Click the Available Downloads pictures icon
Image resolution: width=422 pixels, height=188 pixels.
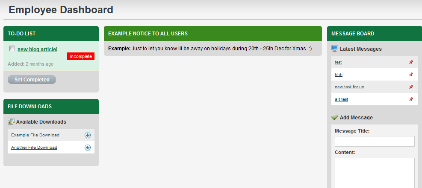point(11,121)
